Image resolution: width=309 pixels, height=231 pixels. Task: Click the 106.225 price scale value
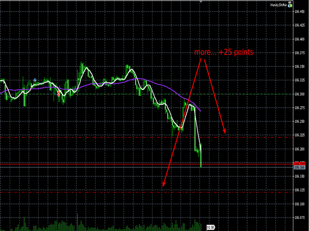pyautogui.click(x=299, y=135)
